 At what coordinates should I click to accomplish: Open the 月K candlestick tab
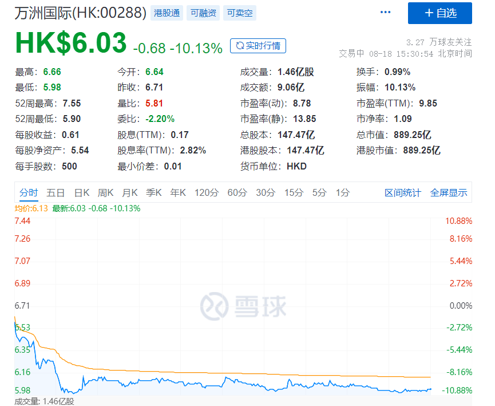130,193
